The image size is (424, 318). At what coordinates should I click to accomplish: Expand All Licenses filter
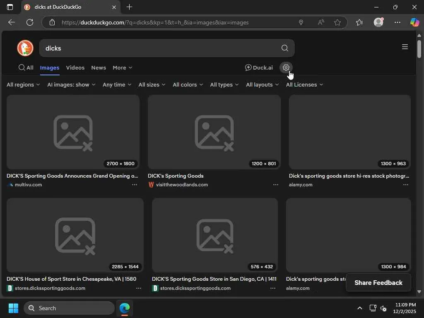click(305, 84)
